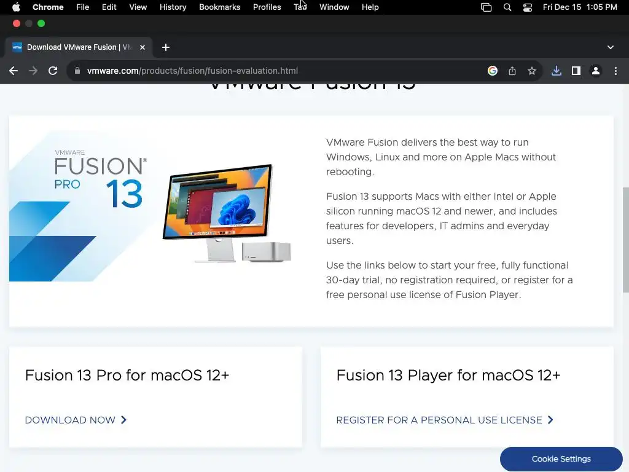Open the Profiles menu
Screen dimensions: 629x472
click(267, 7)
